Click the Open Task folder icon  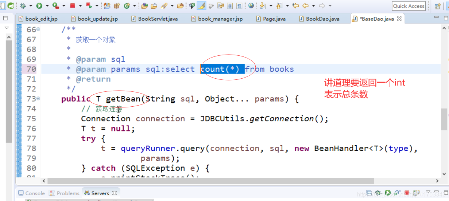click(154, 6)
